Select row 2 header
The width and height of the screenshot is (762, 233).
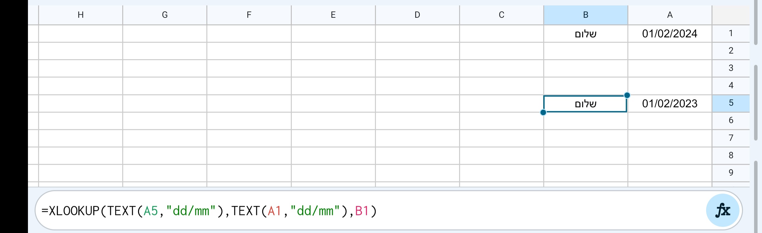tap(731, 51)
